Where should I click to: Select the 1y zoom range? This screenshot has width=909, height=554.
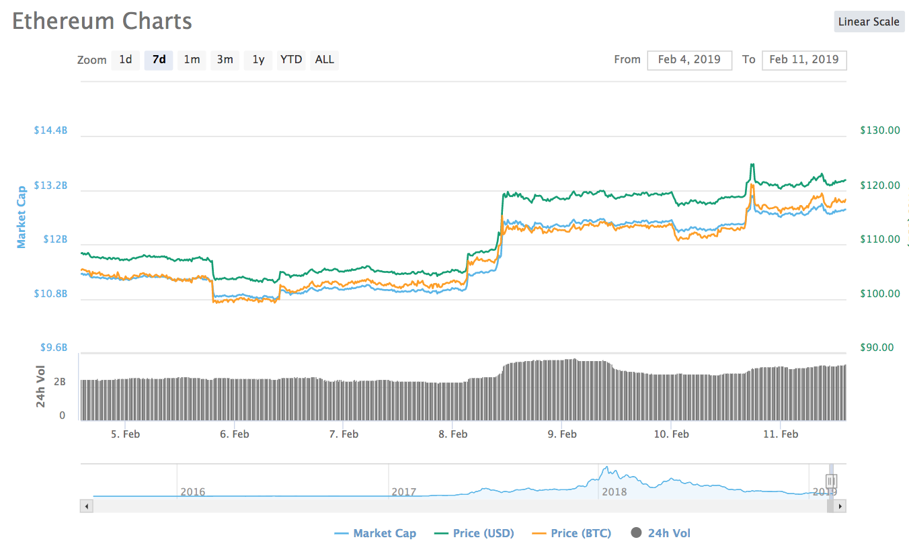pyautogui.click(x=258, y=60)
